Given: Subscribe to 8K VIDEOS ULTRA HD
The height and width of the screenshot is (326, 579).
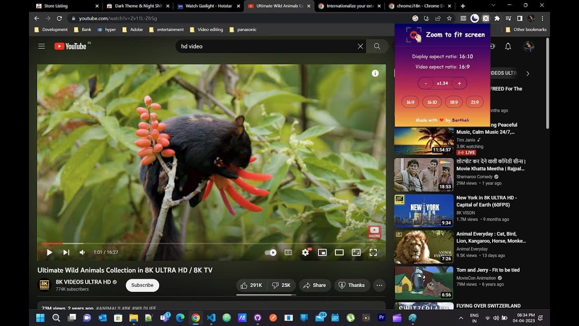Looking at the screenshot, I should [x=142, y=285].
